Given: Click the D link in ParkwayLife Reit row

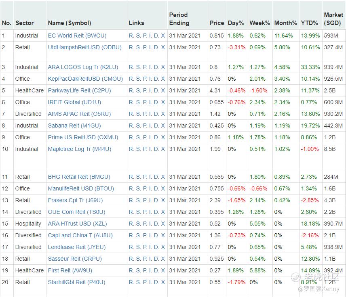Looking at the screenshot, I should pyautogui.click(x=156, y=90).
